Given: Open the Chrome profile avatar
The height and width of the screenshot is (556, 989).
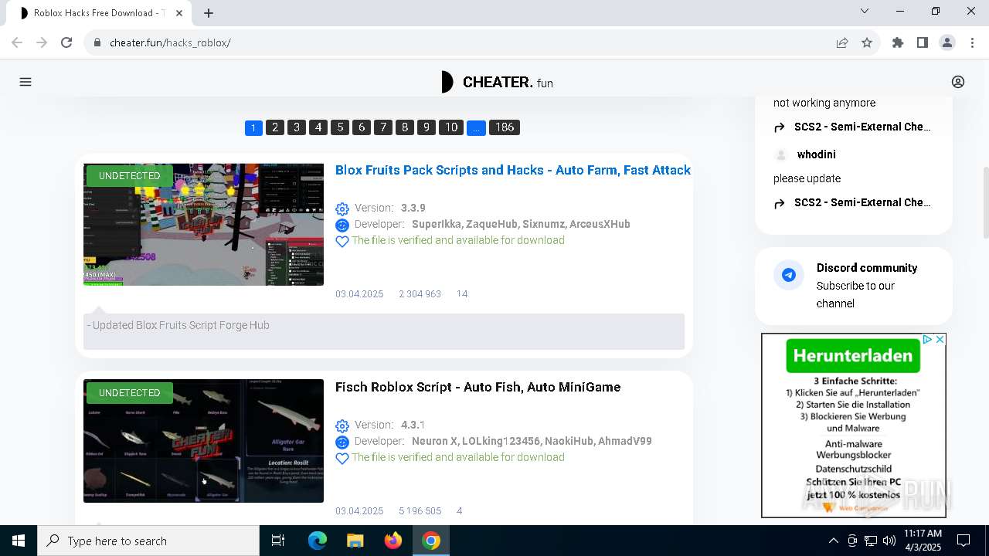Looking at the screenshot, I should pos(947,42).
